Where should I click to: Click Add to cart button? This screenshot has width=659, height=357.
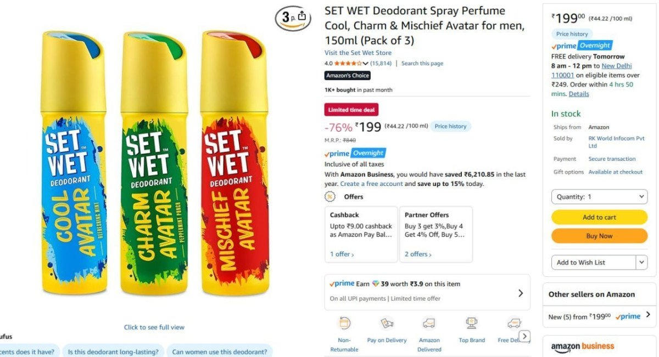coord(599,217)
